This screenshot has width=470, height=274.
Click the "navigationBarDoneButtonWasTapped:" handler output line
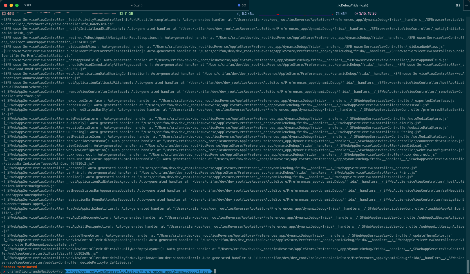[x=233, y=202]
